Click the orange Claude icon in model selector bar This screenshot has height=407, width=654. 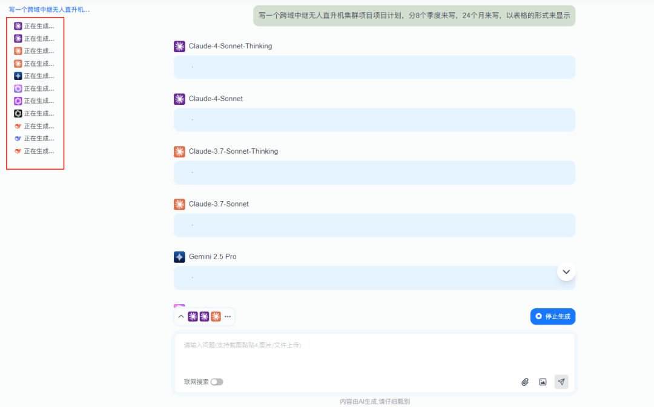pyautogui.click(x=216, y=317)
